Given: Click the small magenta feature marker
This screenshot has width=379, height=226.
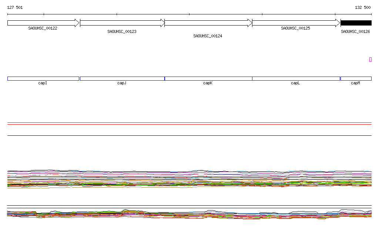Looking at the screenshot, I should pyautogui.click(x=370, y=60).
